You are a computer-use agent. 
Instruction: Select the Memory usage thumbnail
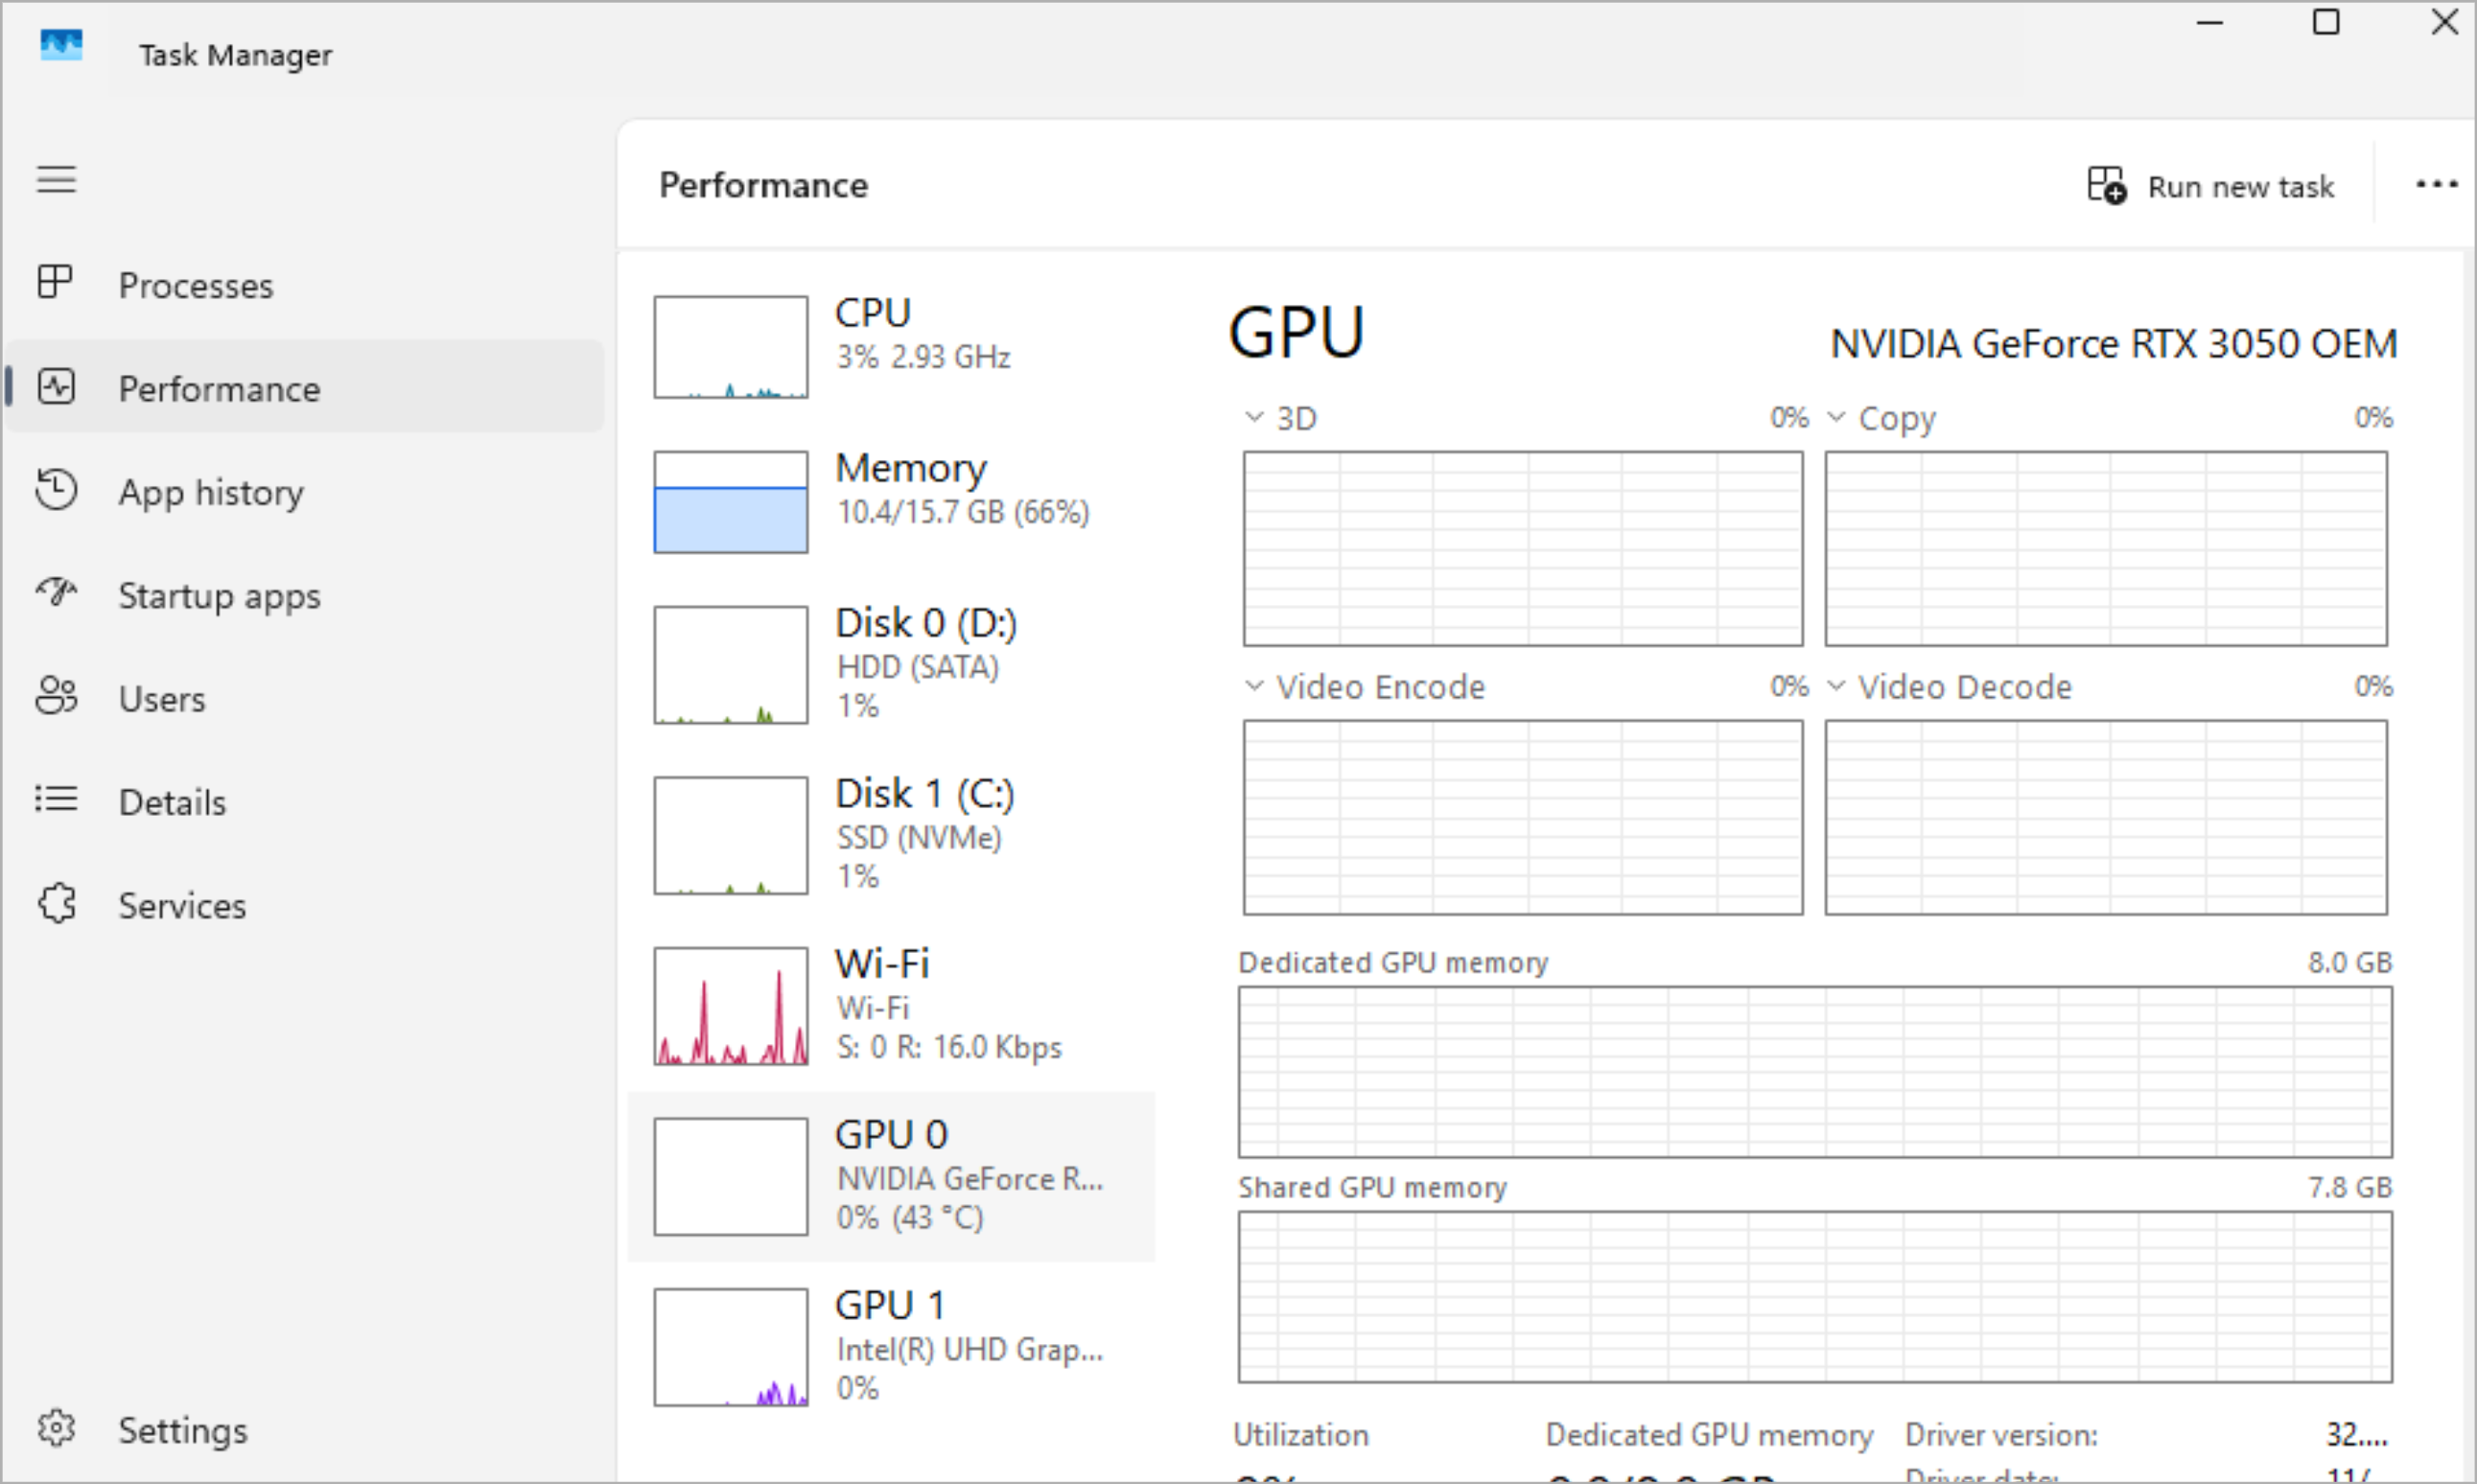pos(731,502)
